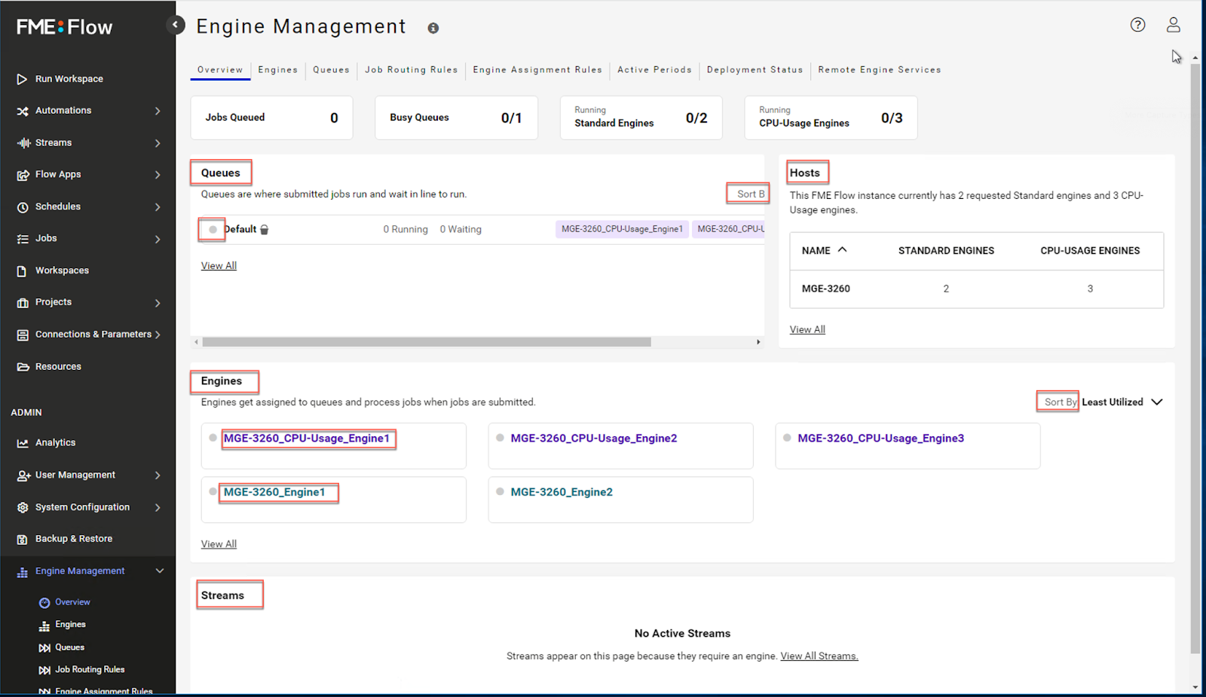
Task: Collapse the Engine Management menu chevron
Action: [160, 571]
